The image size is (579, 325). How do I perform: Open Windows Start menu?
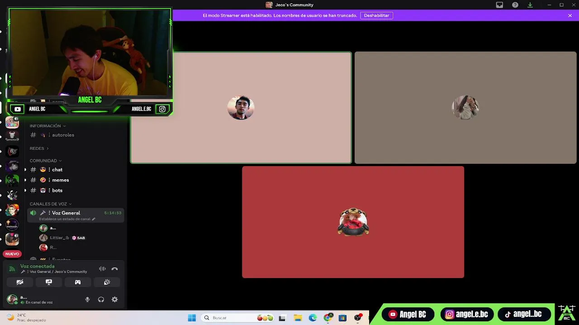pyautogui.click(x=192, y=318)
